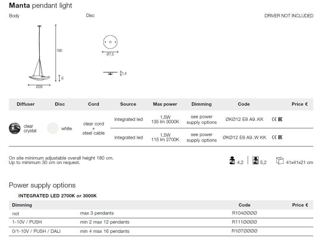This screenshot has width=320, height=242.
Task: Click the 'Code' header in the product table
Action: [244, 104]
